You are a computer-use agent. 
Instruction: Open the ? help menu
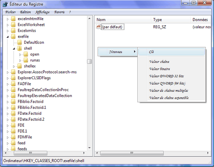[x=70, y=12]
